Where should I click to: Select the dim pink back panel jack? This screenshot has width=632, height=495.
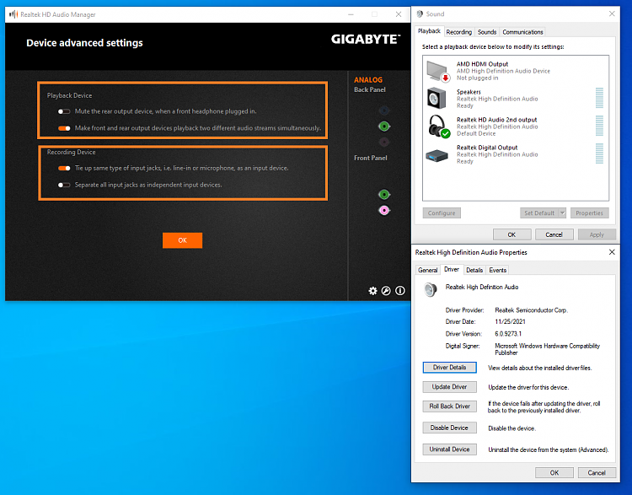point(384,142)
